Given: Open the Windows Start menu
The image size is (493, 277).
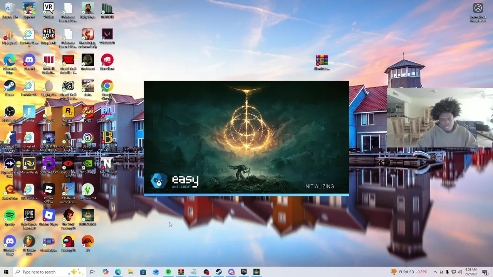Looking at the screenshot, I should tap(6, 272).
